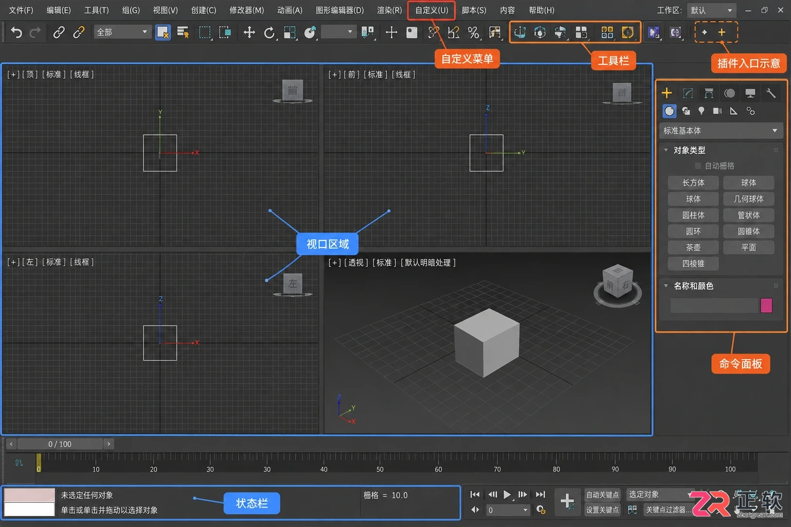The width and height of the screenshot is (791, 527).
Task: Toggle key mode icon beside frame field
Action: [475, 510]
